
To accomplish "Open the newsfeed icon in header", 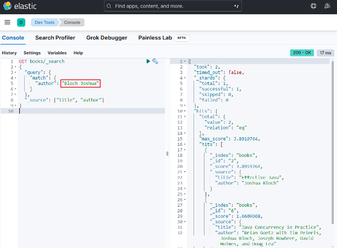I will (327, 6).
